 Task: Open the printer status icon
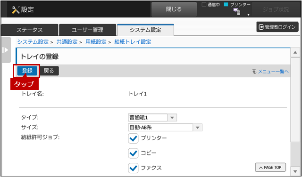coord(237,12)
